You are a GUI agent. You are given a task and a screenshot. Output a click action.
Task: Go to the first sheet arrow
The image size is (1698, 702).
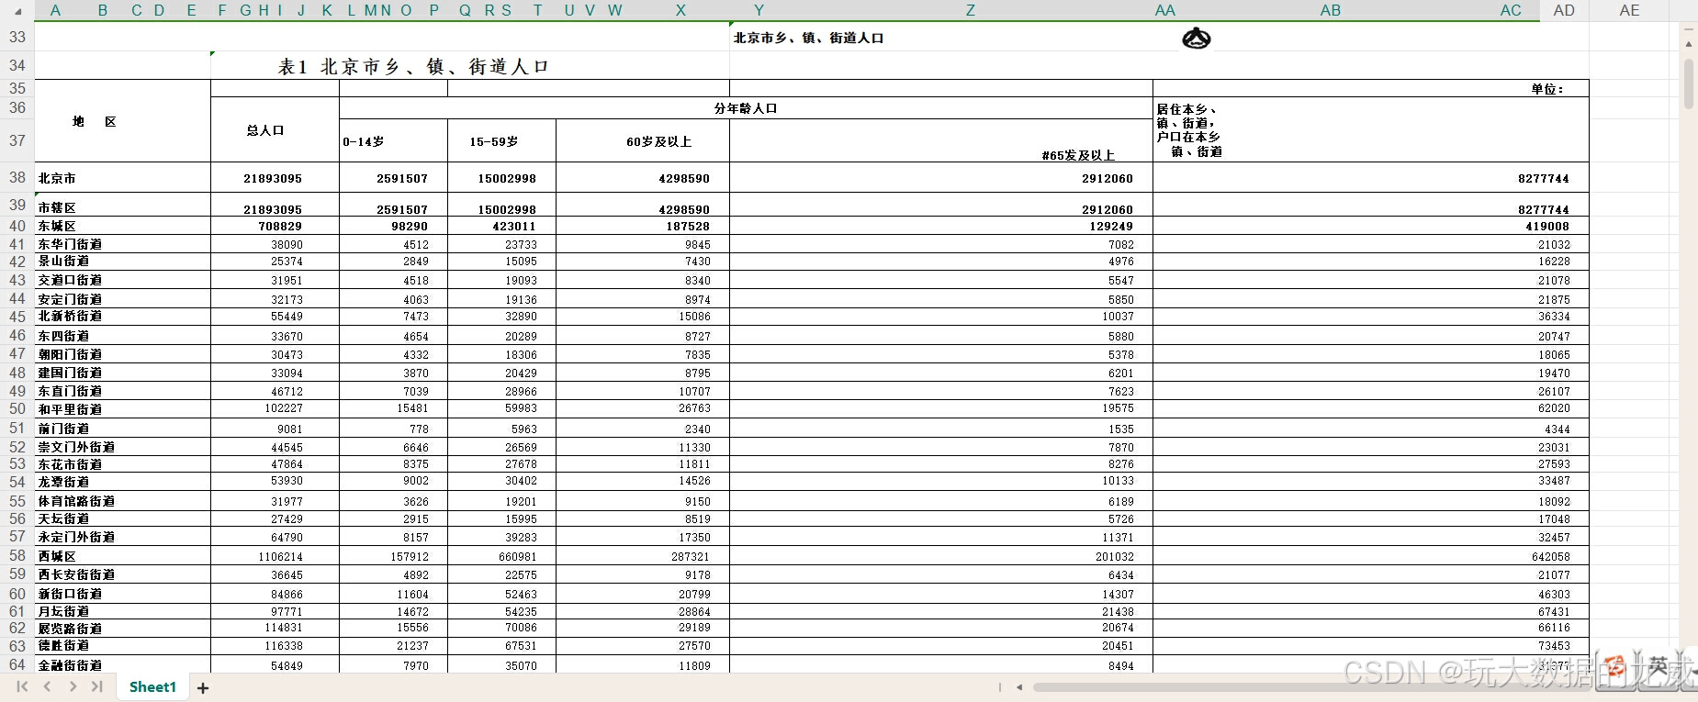(22, 686)
